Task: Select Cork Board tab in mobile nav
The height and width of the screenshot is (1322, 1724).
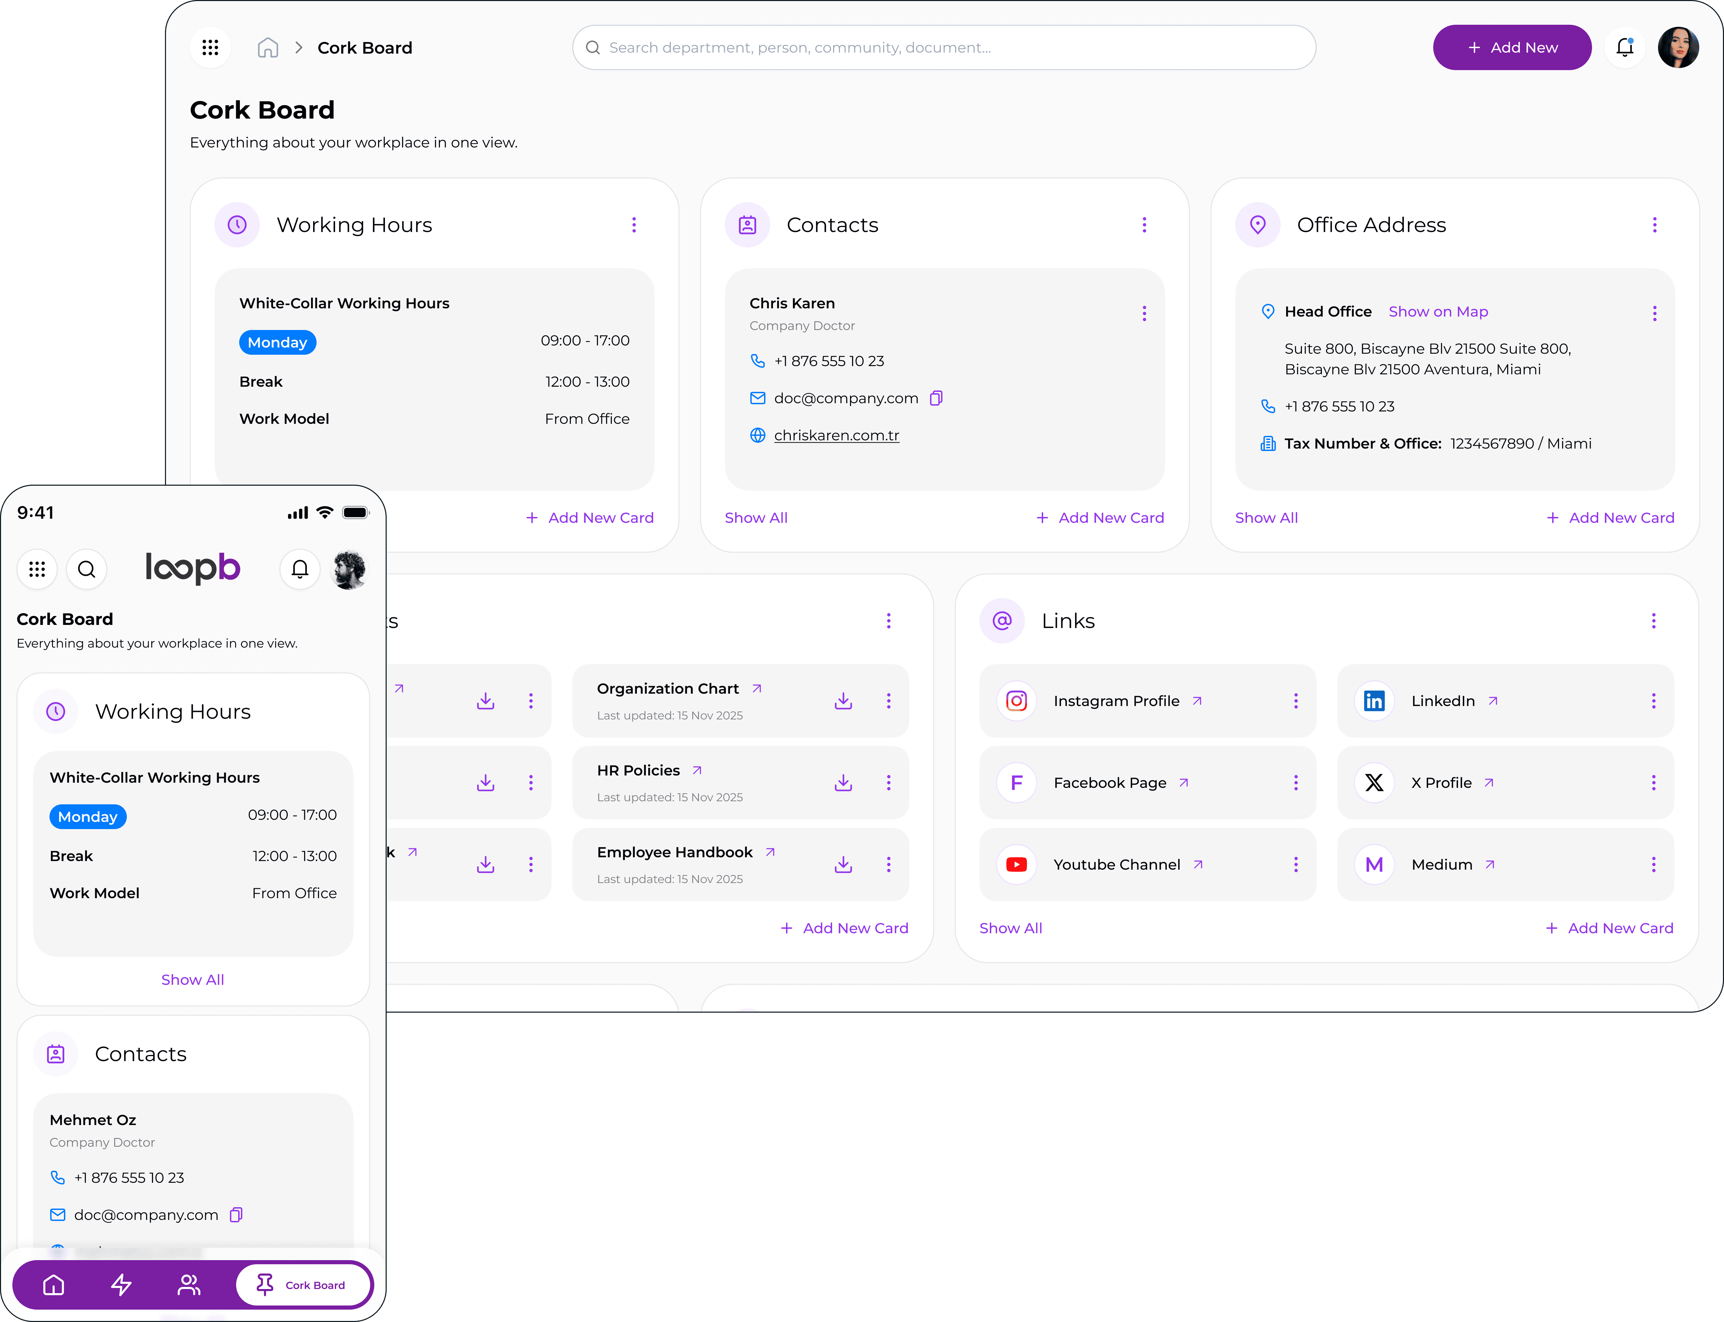Action: pyautogui.click(x=302, y=1285)
